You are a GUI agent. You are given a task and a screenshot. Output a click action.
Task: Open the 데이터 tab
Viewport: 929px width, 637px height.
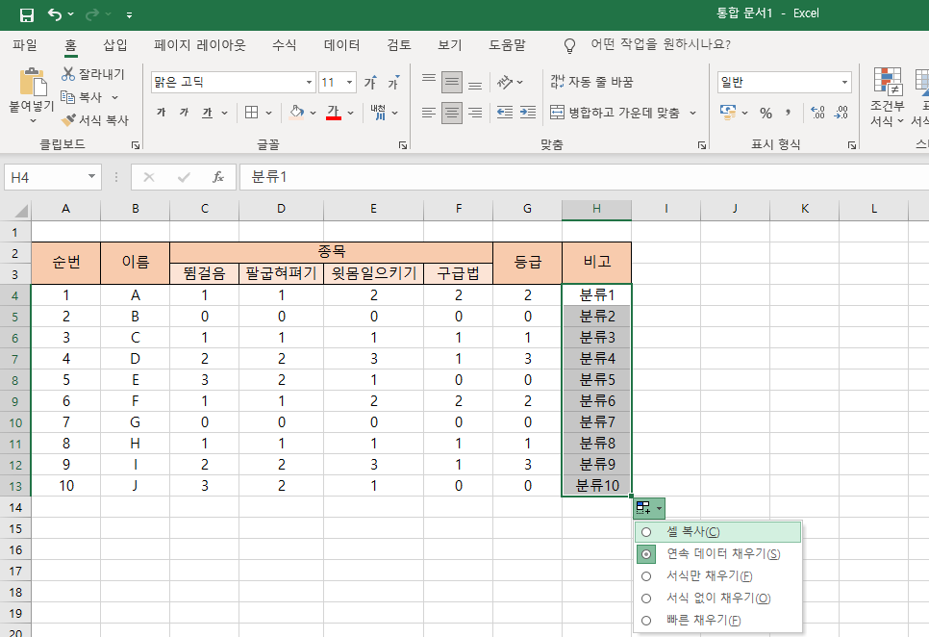point(341,45)
